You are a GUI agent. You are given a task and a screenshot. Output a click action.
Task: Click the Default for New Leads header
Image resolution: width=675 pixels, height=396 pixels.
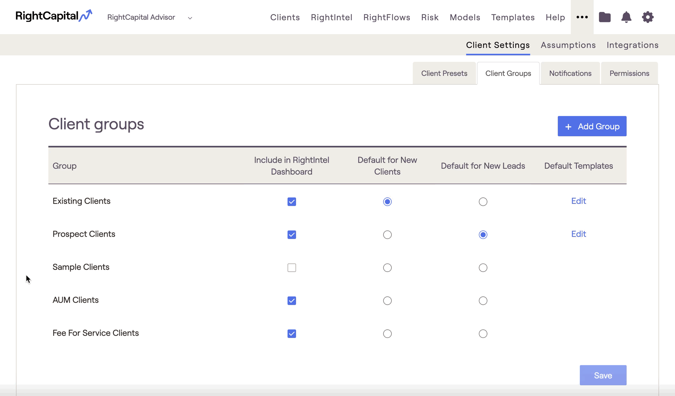483,166
